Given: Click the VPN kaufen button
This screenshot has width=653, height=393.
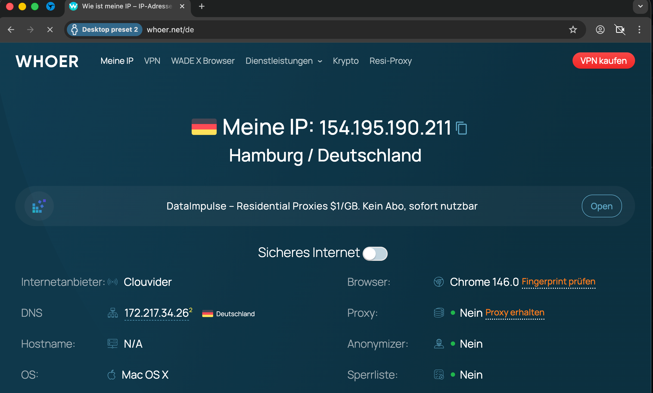Looking at the screenshot, I should click(603, 61).
